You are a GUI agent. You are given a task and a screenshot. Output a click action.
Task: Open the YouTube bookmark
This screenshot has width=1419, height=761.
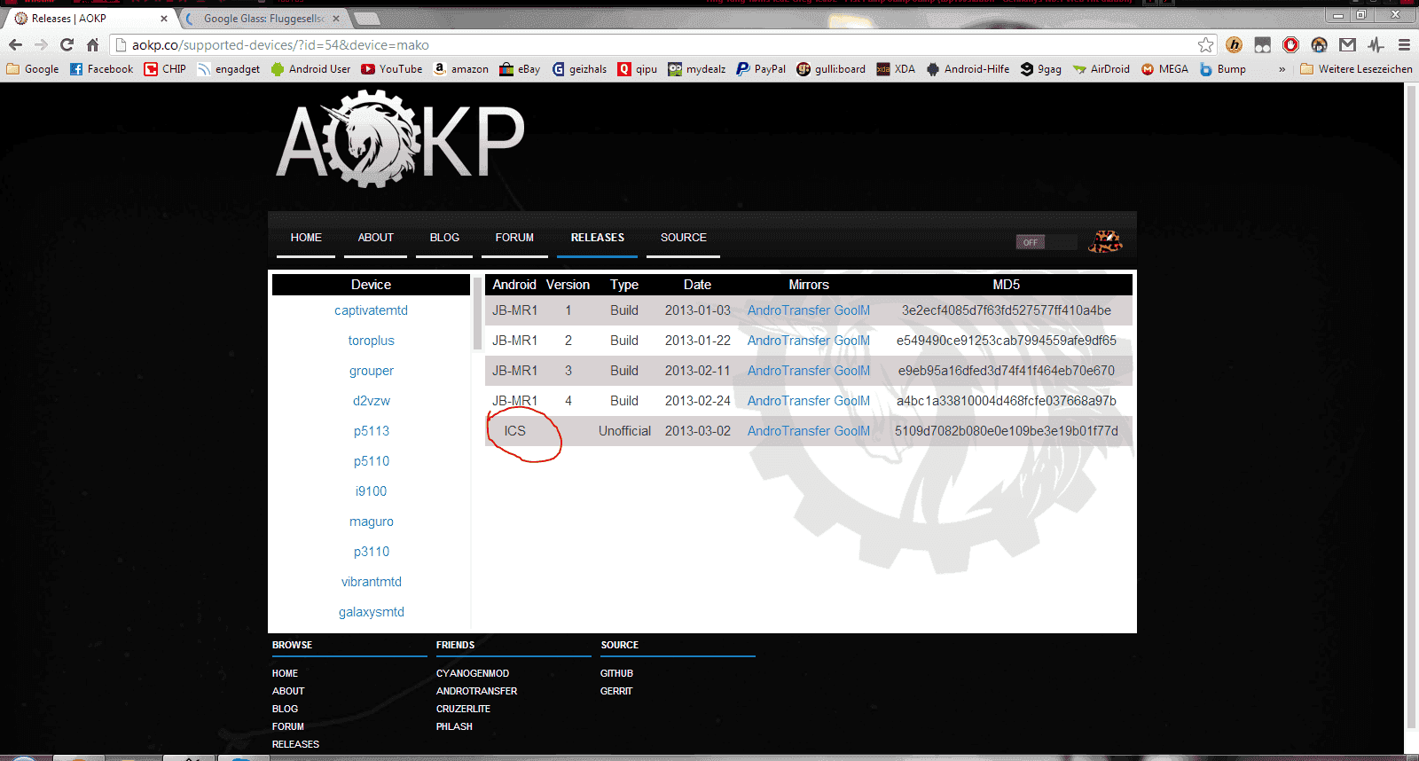pyautogui.click(x=391, y=69)
